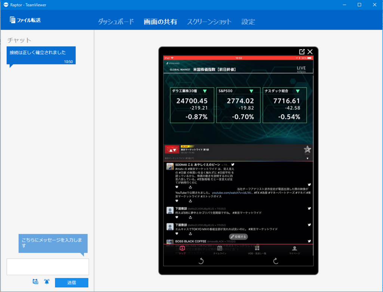Rotate the shared screen clockwise
Image resolution: width=383 pixels, height=292 pixels.
[x=276, y=261]
